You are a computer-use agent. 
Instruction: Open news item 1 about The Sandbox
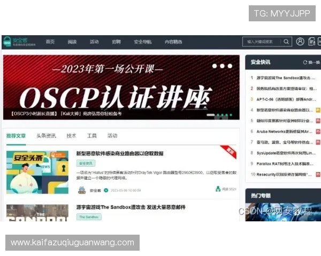pyautogui.click(x=286, y=78)
